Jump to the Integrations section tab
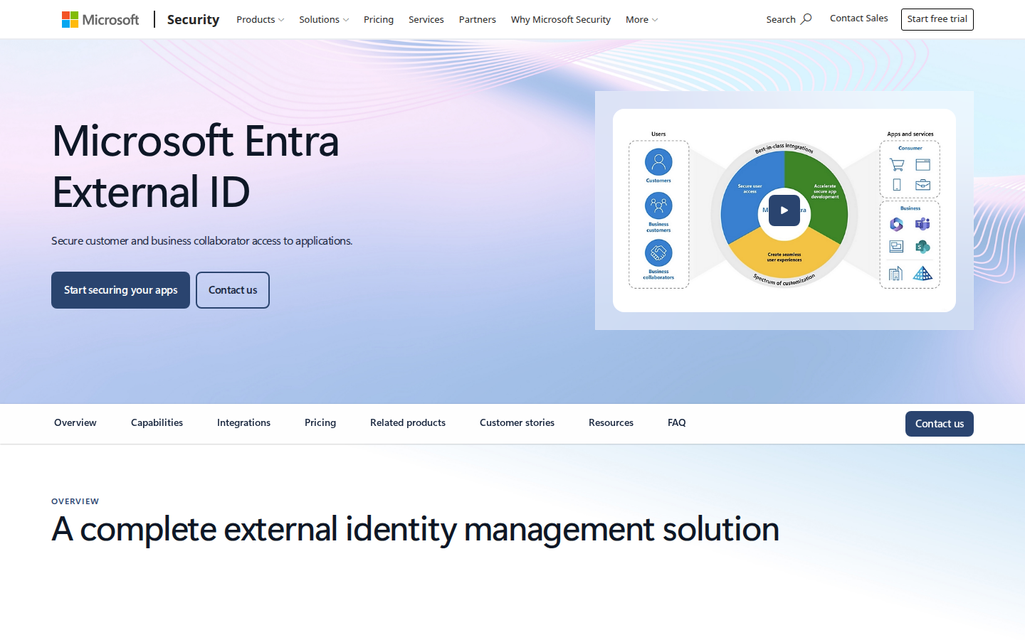The image size is (1025, 640). tap(243, 423)
